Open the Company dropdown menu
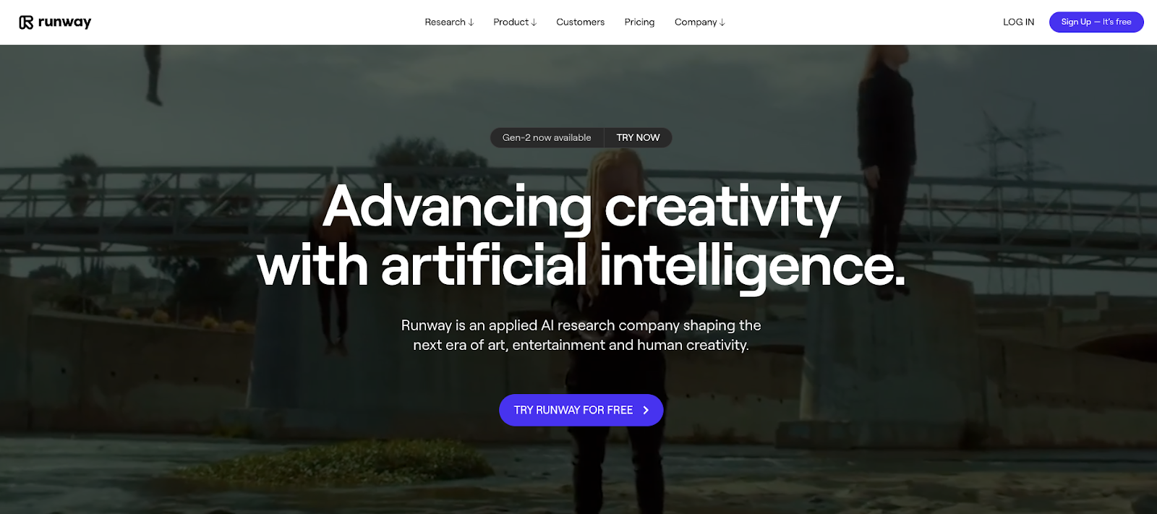This screenshot has width=1157, height=514. pyautogui.click(x=699, y=22)
